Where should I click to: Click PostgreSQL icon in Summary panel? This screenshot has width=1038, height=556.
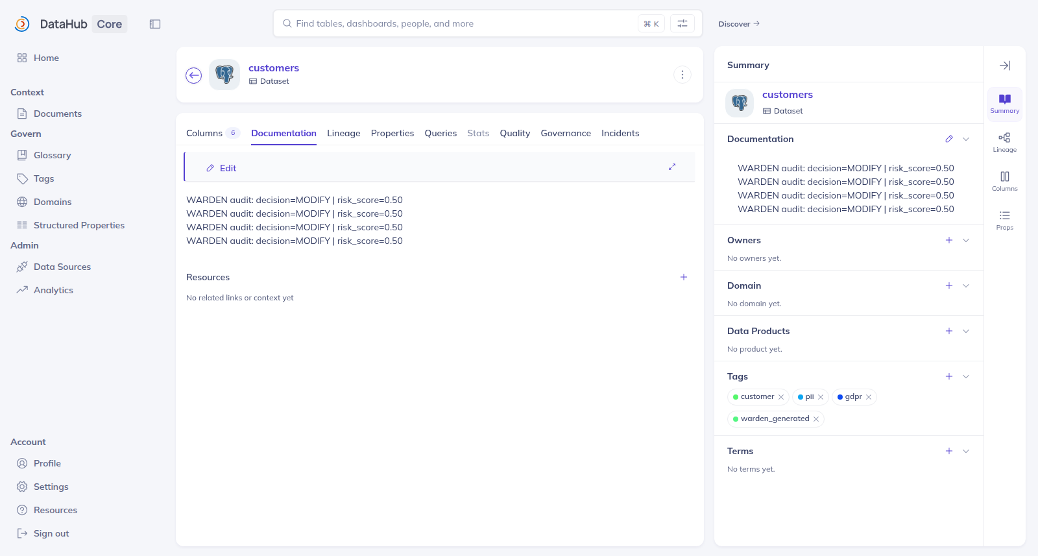click(x=740, y=103)
